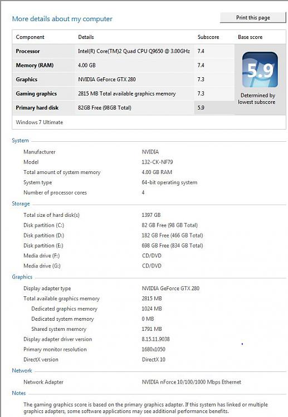The width and height of the screenshot is (288, 417).
Task: Select the Processor row label
Action: click(x=28, y=51)
